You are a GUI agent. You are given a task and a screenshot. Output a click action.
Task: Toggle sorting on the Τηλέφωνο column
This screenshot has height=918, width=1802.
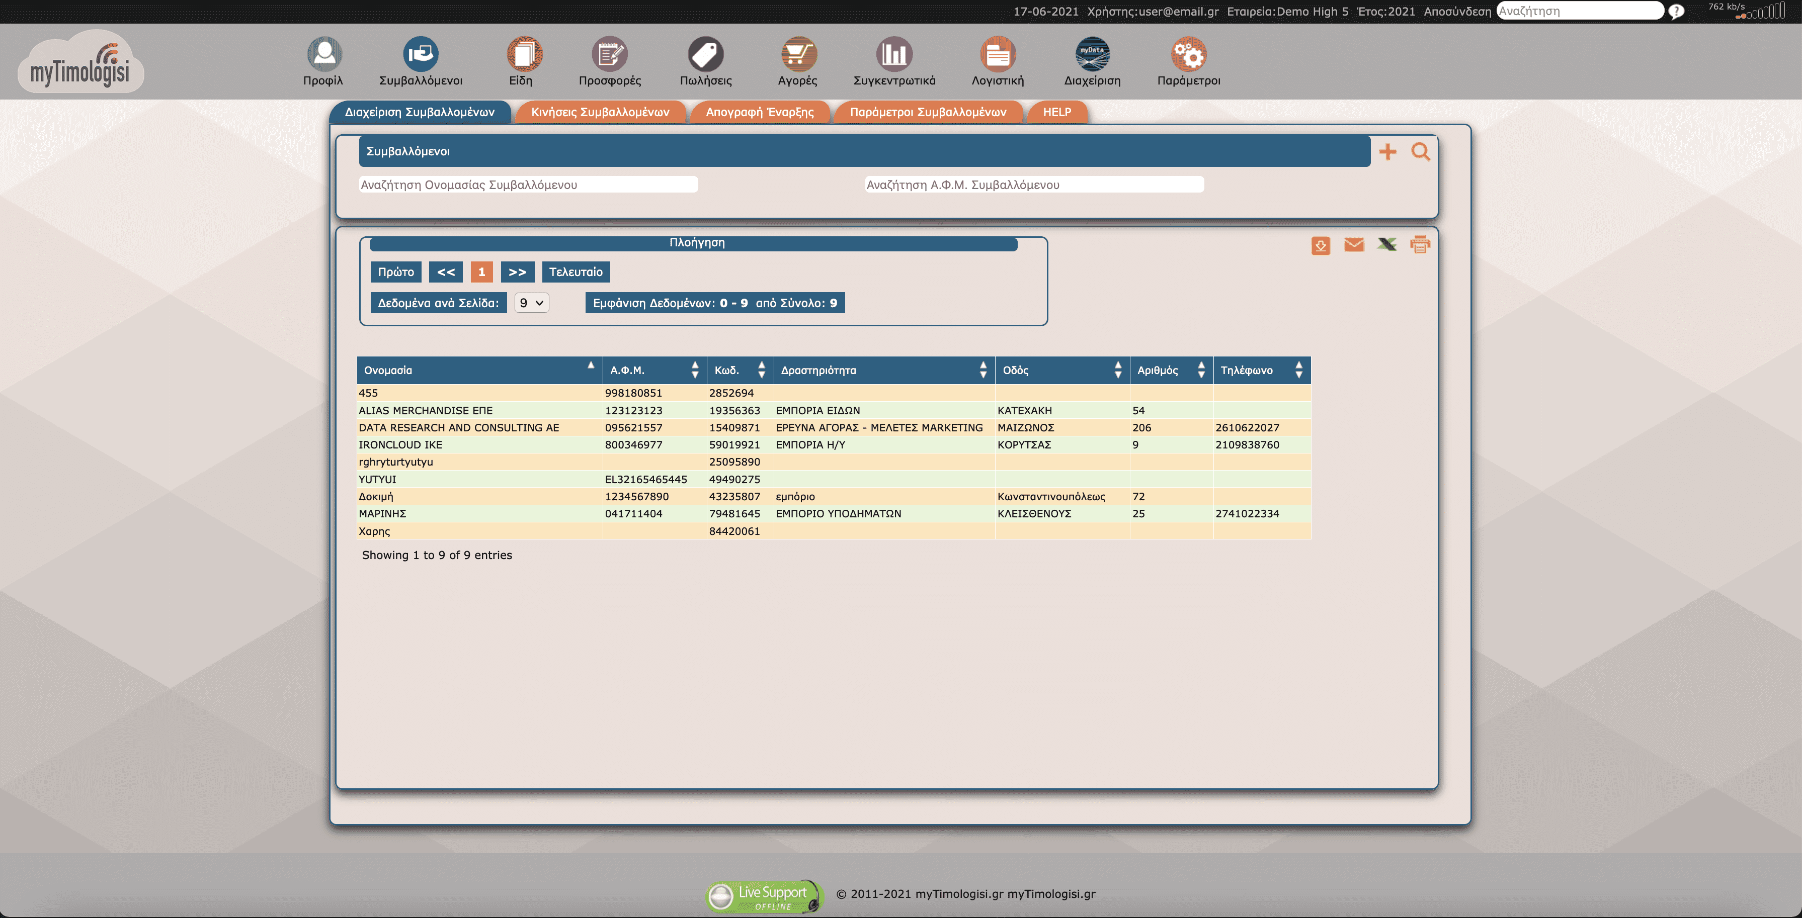pyautogui.click(x=1299, y=370)
